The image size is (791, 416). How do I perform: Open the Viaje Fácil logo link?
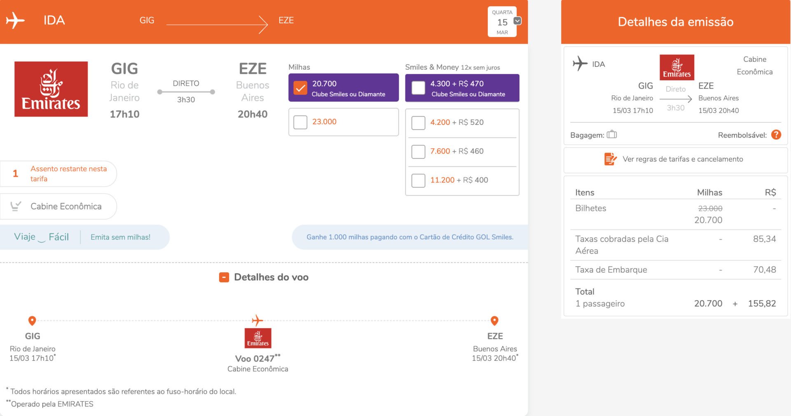coord(41,237)
